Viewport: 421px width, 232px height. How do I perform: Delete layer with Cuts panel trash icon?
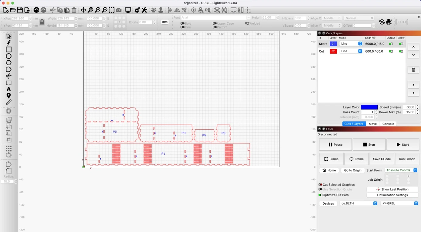click(x=413, y=70)
